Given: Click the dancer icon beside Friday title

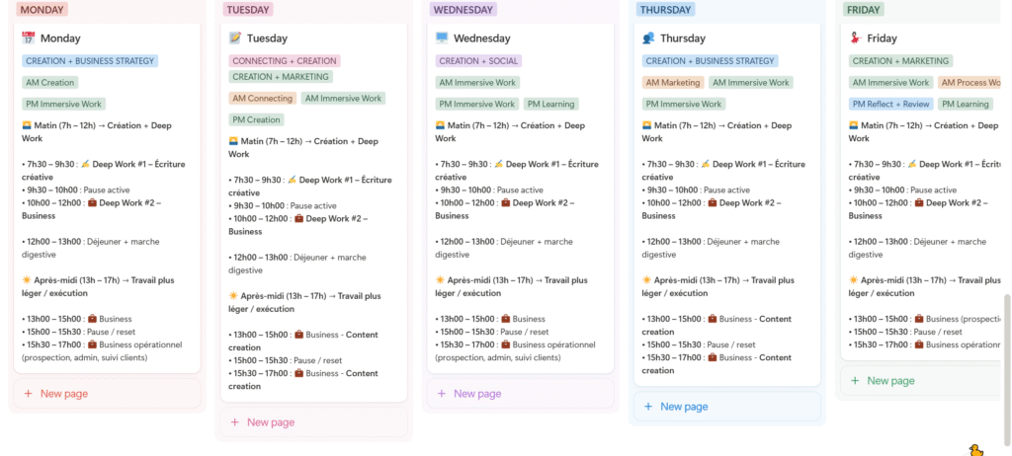Looking at the screenshot, I should (x=855, y=38).
